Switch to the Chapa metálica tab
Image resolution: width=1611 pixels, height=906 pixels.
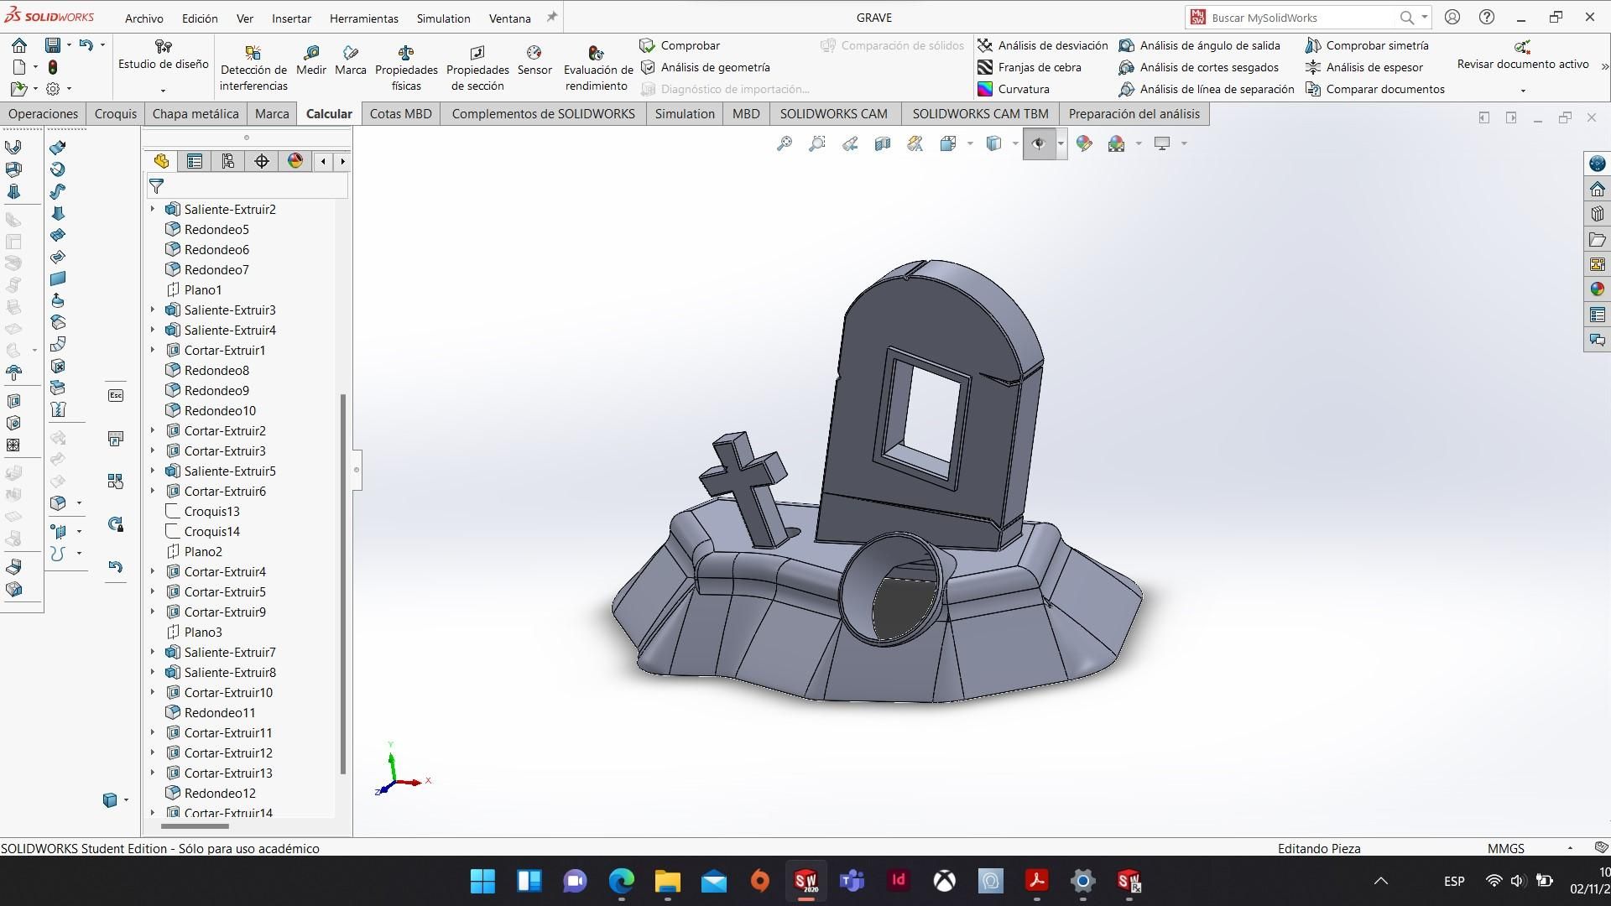tap(195, 114)
